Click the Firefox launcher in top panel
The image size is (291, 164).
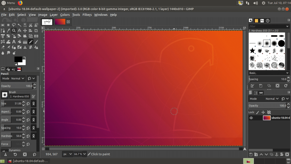click(20, 3)
